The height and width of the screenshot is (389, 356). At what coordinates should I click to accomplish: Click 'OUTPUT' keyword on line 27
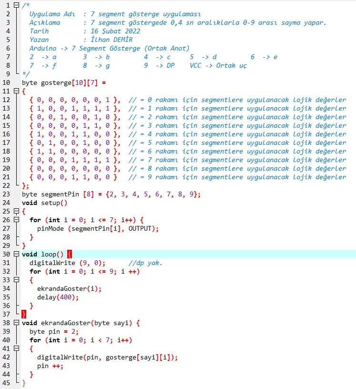(x=140, y=228)
